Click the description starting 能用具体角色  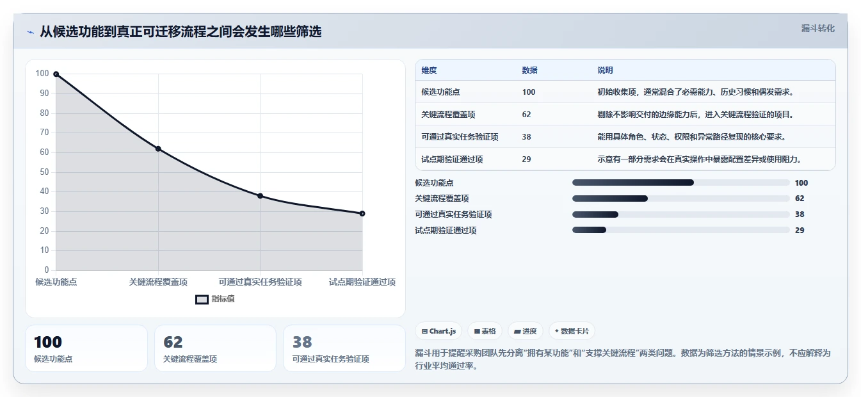[x=691, y=137]
